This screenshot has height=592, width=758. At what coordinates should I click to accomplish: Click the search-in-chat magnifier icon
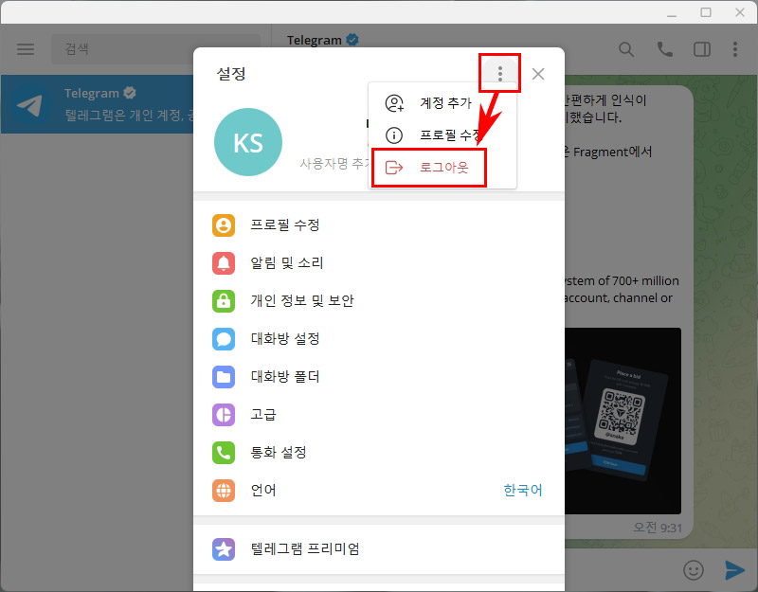tap(626, 49)
